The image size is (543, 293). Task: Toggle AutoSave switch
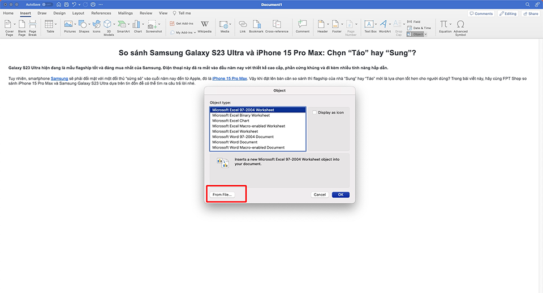click(x=47, y=5)
